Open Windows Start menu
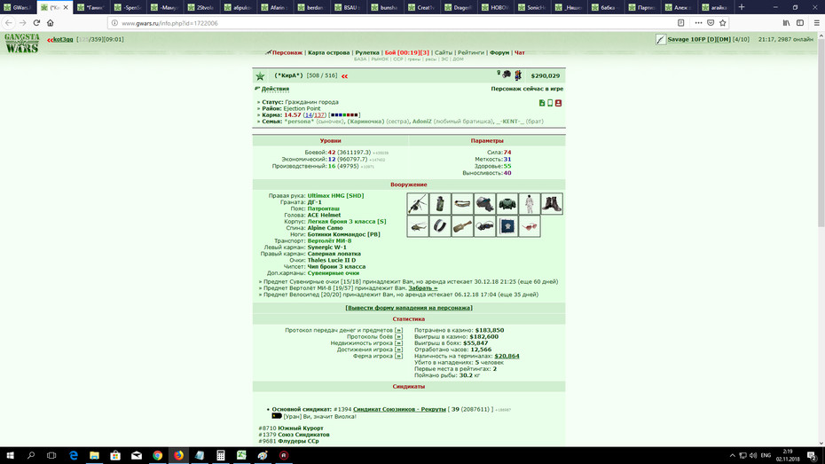 (10, 455)
